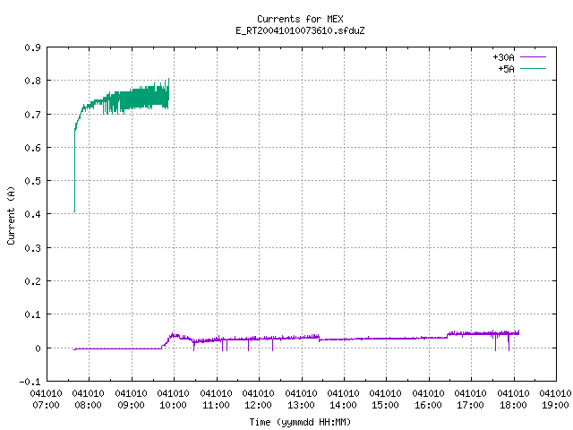Click the flat purple trace near 15:00

[x=386, y=339]
